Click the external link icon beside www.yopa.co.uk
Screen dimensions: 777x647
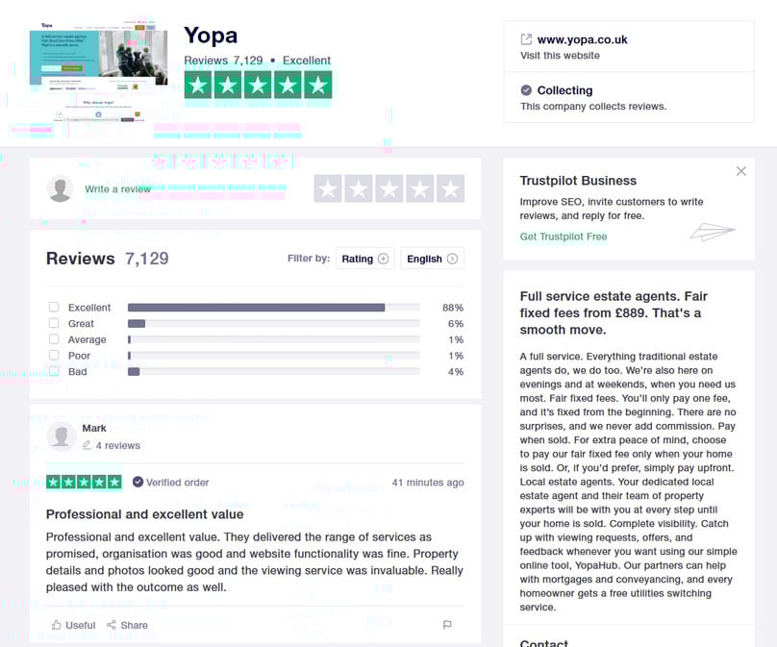(525, 39)
